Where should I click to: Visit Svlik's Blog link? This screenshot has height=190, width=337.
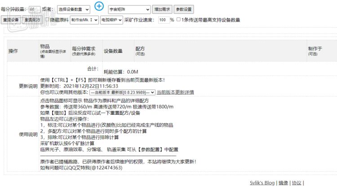click(262, 183)
